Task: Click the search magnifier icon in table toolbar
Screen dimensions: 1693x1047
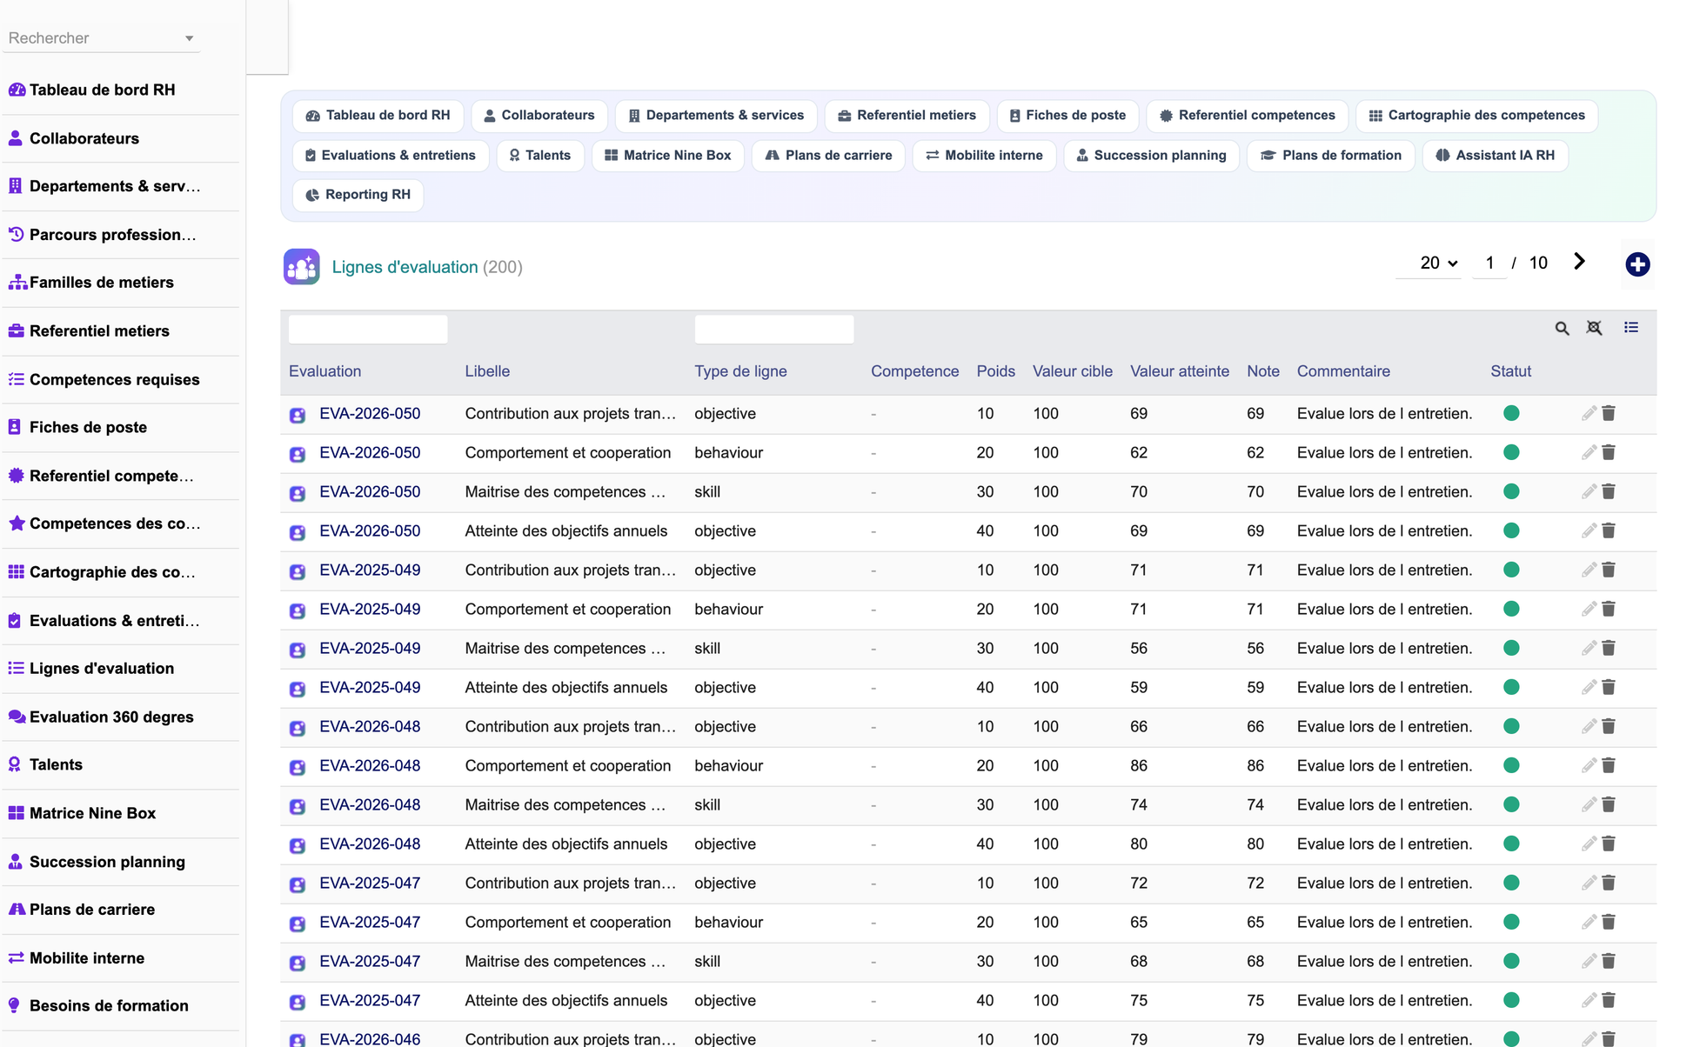Action: coord(1562,328)
